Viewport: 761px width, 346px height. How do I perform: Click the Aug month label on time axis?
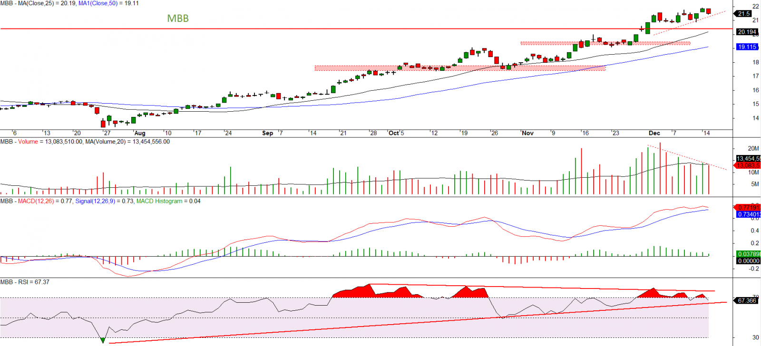[140, 133]
